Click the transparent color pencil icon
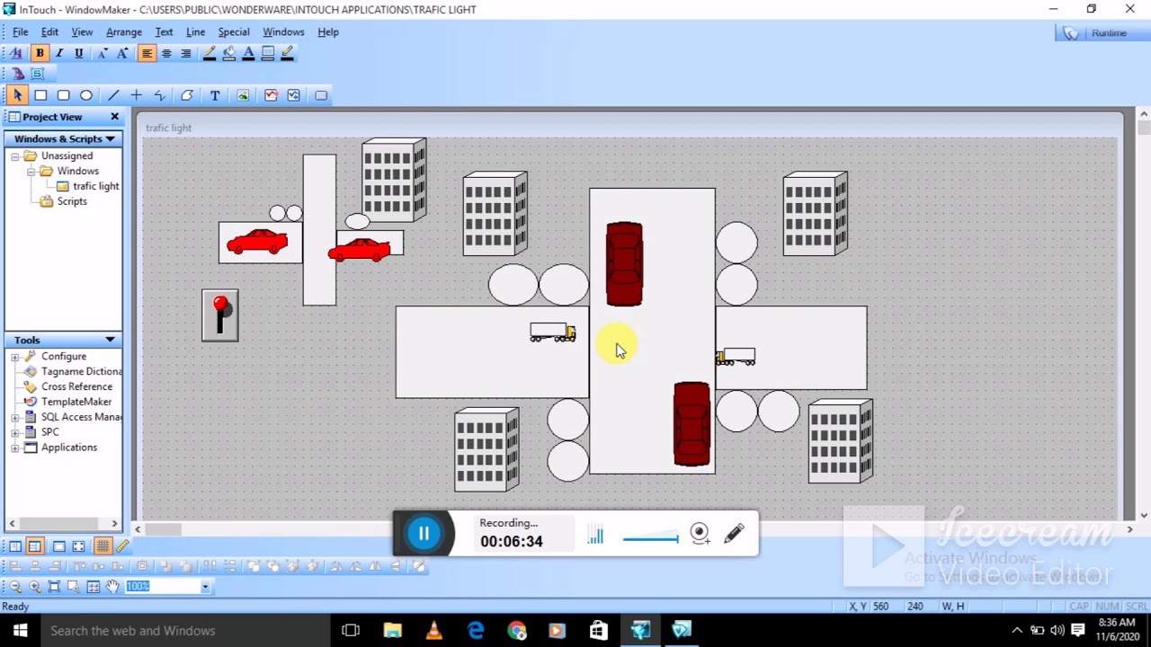Image resolution: width=1151 pixels, height=647 pixels. click(x=288, y=54)
